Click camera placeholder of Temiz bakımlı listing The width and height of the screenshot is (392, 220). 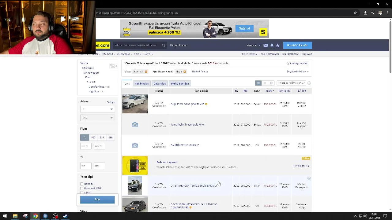pos(135,125)
